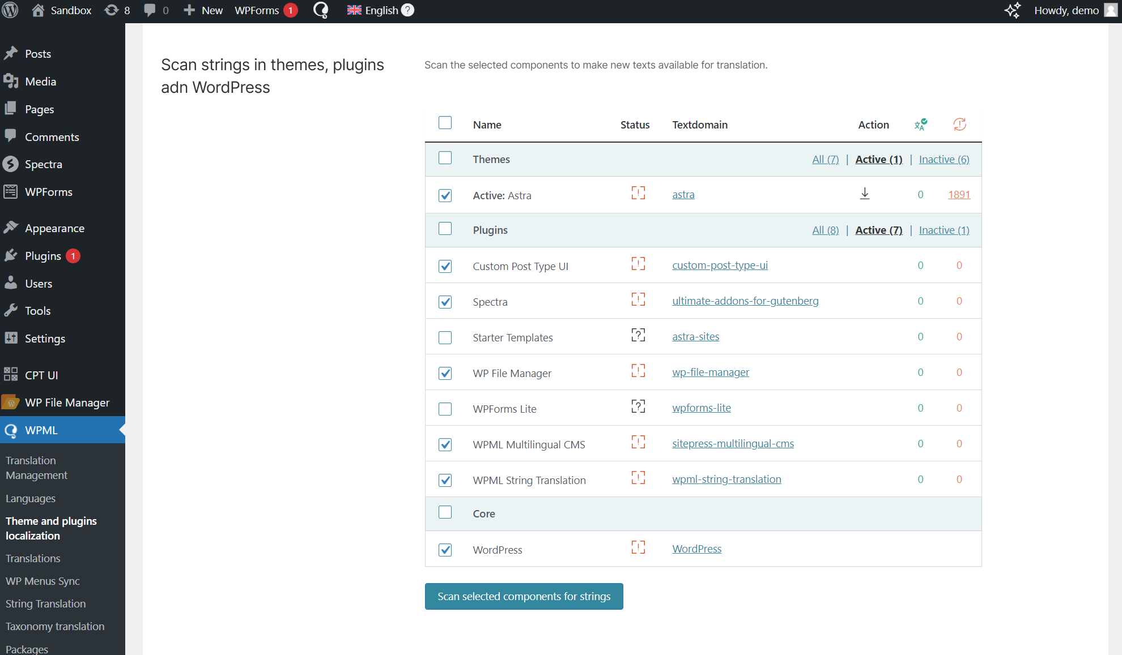Open String Translation in WPML submenu
This screenshot has height=655, width=1122.
(x=45, y=603)
